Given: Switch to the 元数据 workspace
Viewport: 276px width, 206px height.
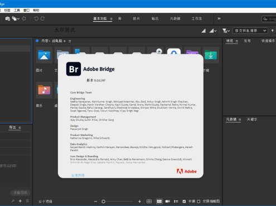Looking at the screenshot, I should point(175,18).
